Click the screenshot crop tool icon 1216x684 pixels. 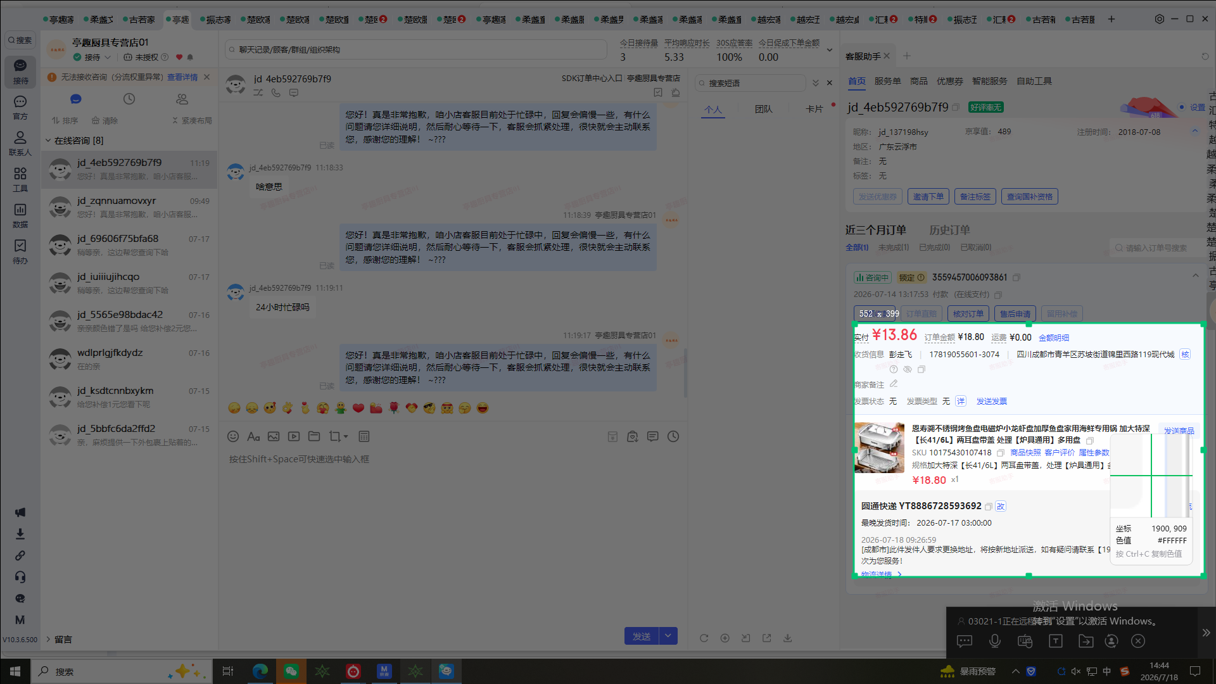pos(334,436)
